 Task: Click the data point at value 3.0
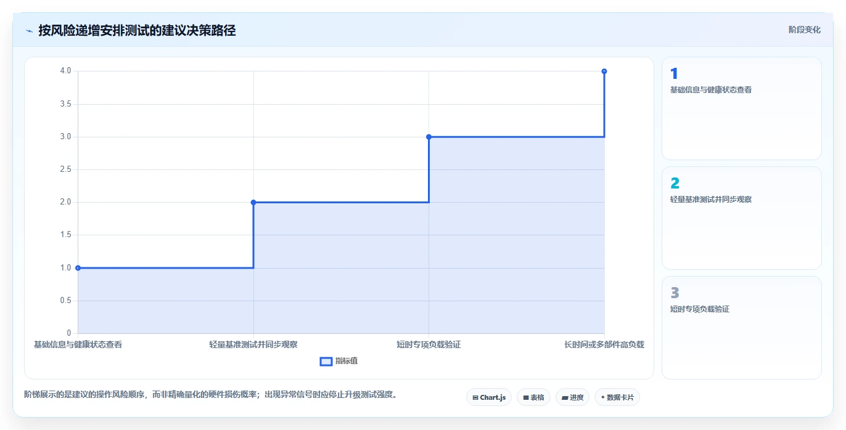pos(429,137)
